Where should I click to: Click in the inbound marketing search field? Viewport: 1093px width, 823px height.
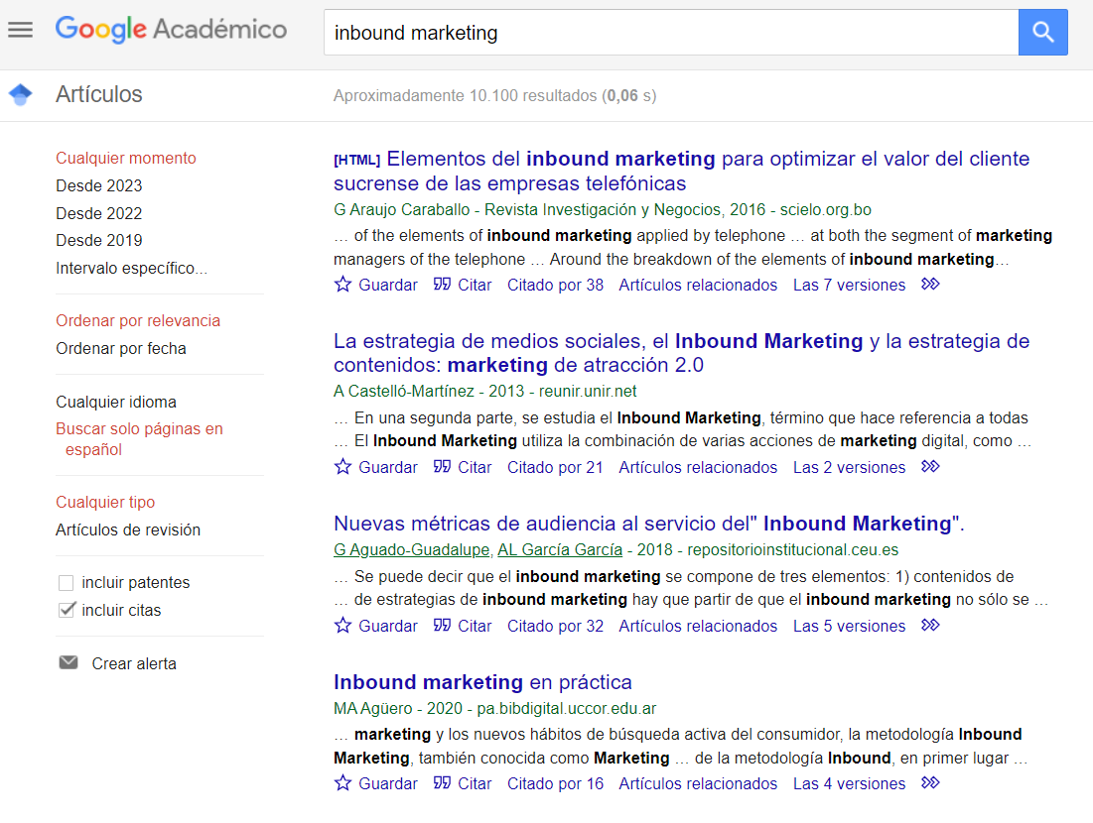pyautogui.click(x=670, y=32)
